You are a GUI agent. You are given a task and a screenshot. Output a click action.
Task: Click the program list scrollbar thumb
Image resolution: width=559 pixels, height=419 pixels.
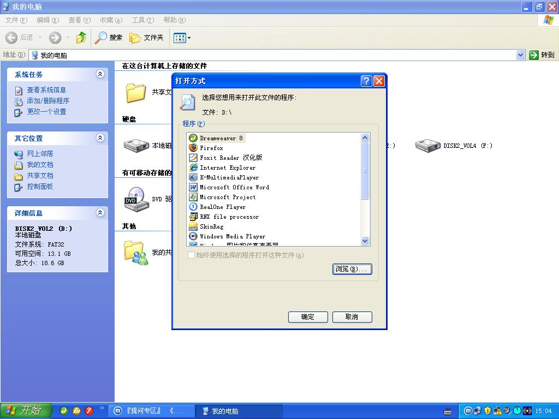(x=365, y=171)
